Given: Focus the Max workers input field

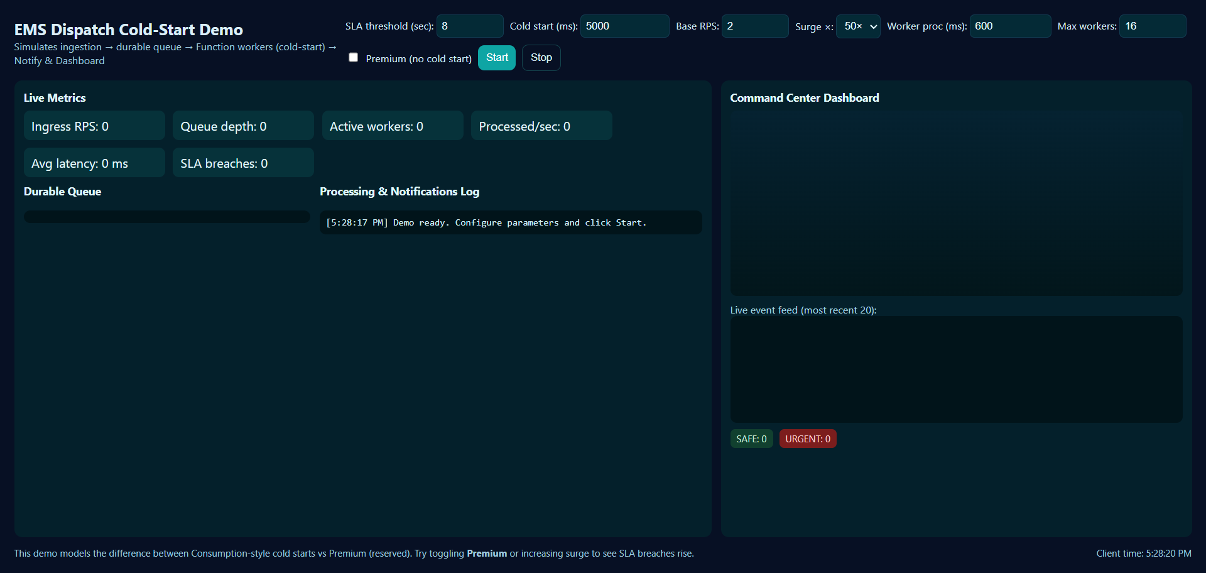Looking at the screenshot, I should (x=1153, y=26).
